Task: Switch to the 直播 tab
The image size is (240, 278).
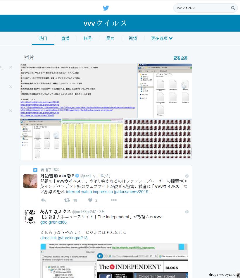Action: (65, 38)
